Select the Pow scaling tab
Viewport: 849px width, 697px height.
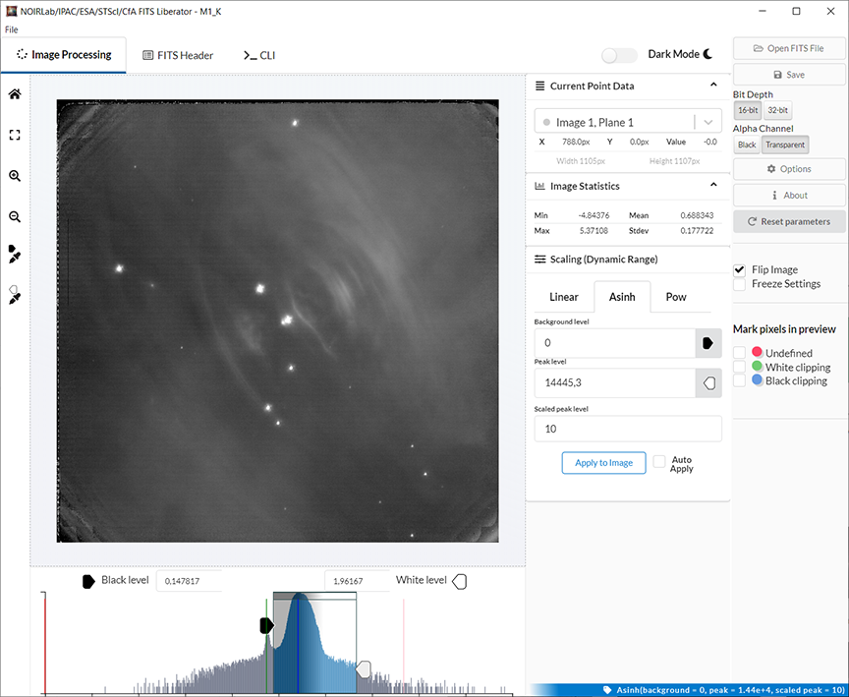676,297
